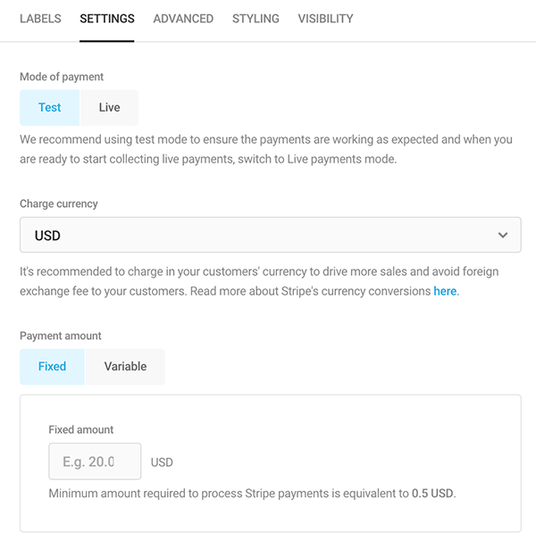
Task: Open the VISIBILITY tab
Action: [325, 19]
